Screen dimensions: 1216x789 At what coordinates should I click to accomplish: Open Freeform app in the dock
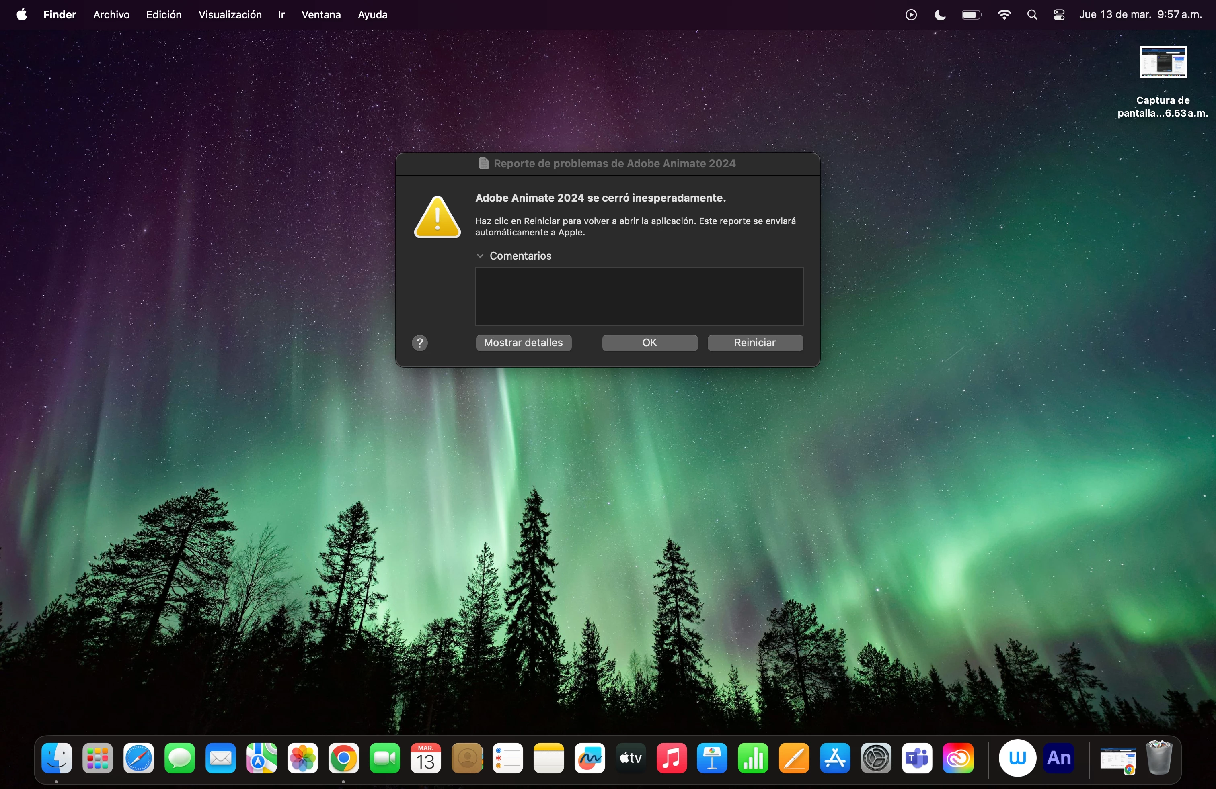pyautogui.click(x=590, y=758)
